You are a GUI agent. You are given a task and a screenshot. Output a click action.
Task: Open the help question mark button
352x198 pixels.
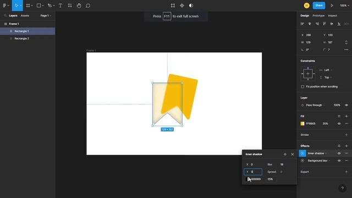342,188
